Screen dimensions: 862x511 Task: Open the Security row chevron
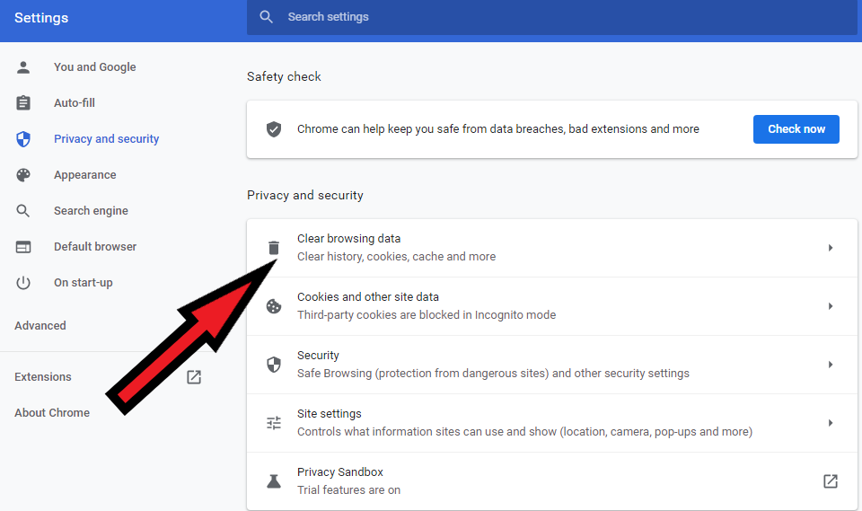coord(830,364)
